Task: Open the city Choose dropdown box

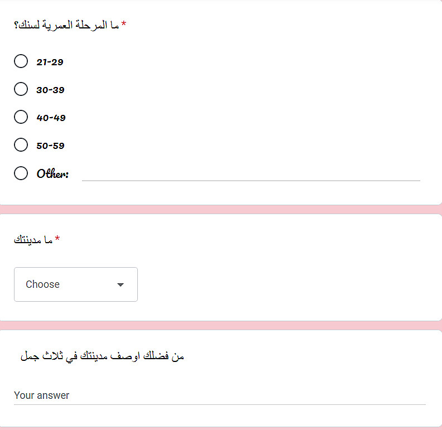Action: (x=76, y=284)
